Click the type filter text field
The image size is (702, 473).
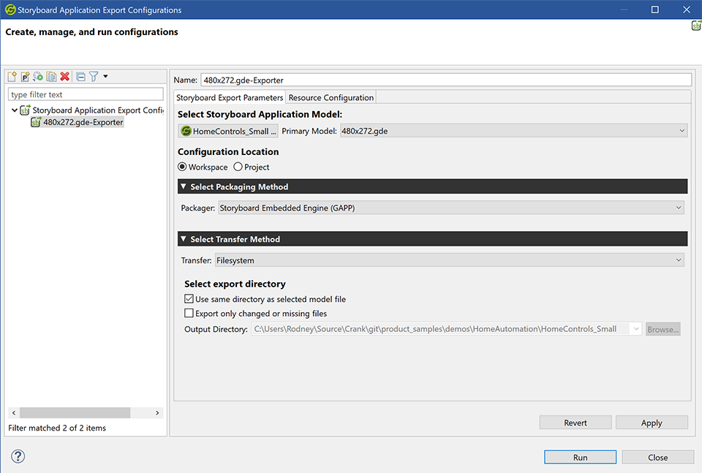point(86,94)
